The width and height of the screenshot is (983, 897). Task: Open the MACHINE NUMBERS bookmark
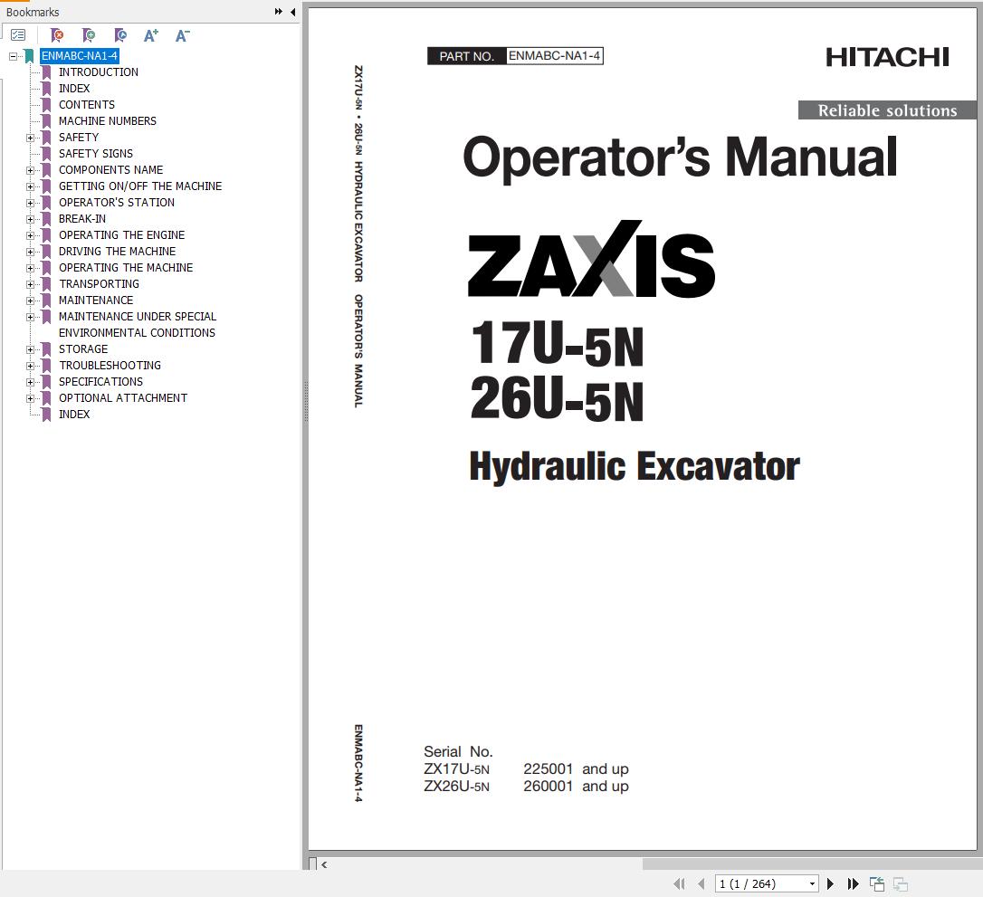(x=107, y=121)
